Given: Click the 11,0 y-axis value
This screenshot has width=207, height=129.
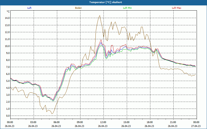Looking at the screenshot, I should [x=8, y=39].
